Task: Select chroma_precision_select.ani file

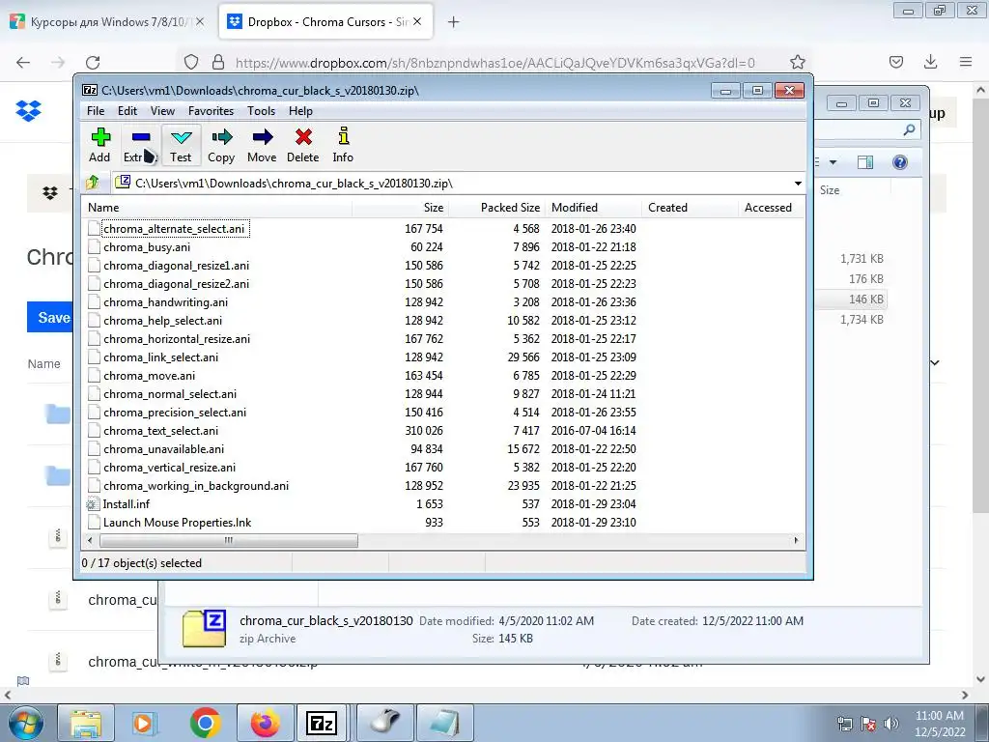Action: (x=175, y=412)
